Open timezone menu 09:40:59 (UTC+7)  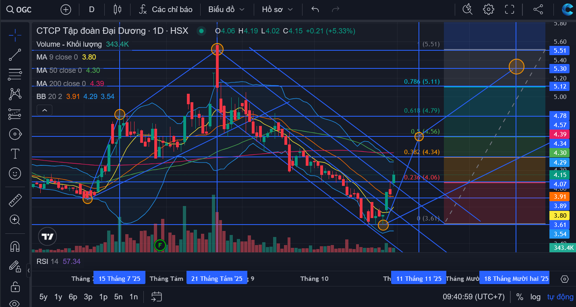coord(474,297)
